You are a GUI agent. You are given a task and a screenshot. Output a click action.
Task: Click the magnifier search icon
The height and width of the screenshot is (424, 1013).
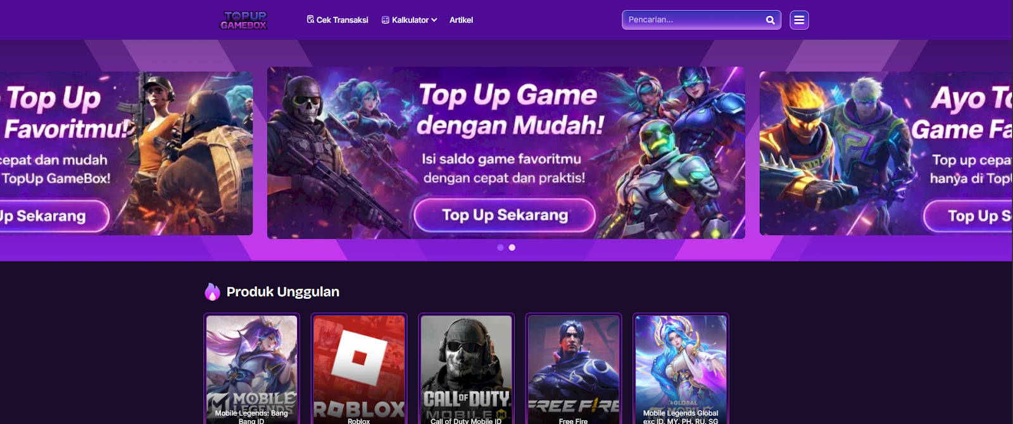[x=771, y=20]
